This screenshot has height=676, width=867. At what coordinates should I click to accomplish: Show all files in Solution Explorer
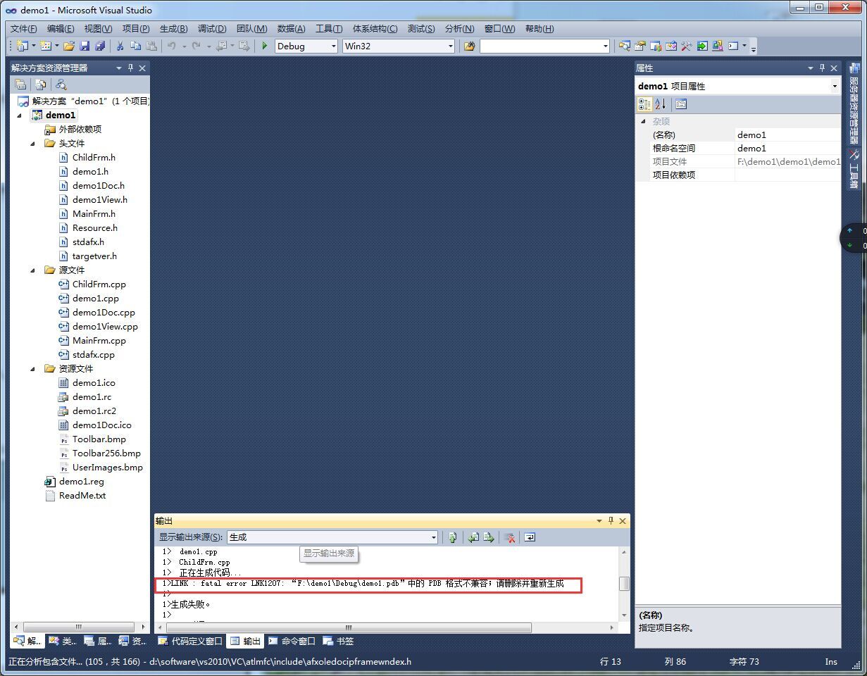pyautogui.click(x=41, y=84)
